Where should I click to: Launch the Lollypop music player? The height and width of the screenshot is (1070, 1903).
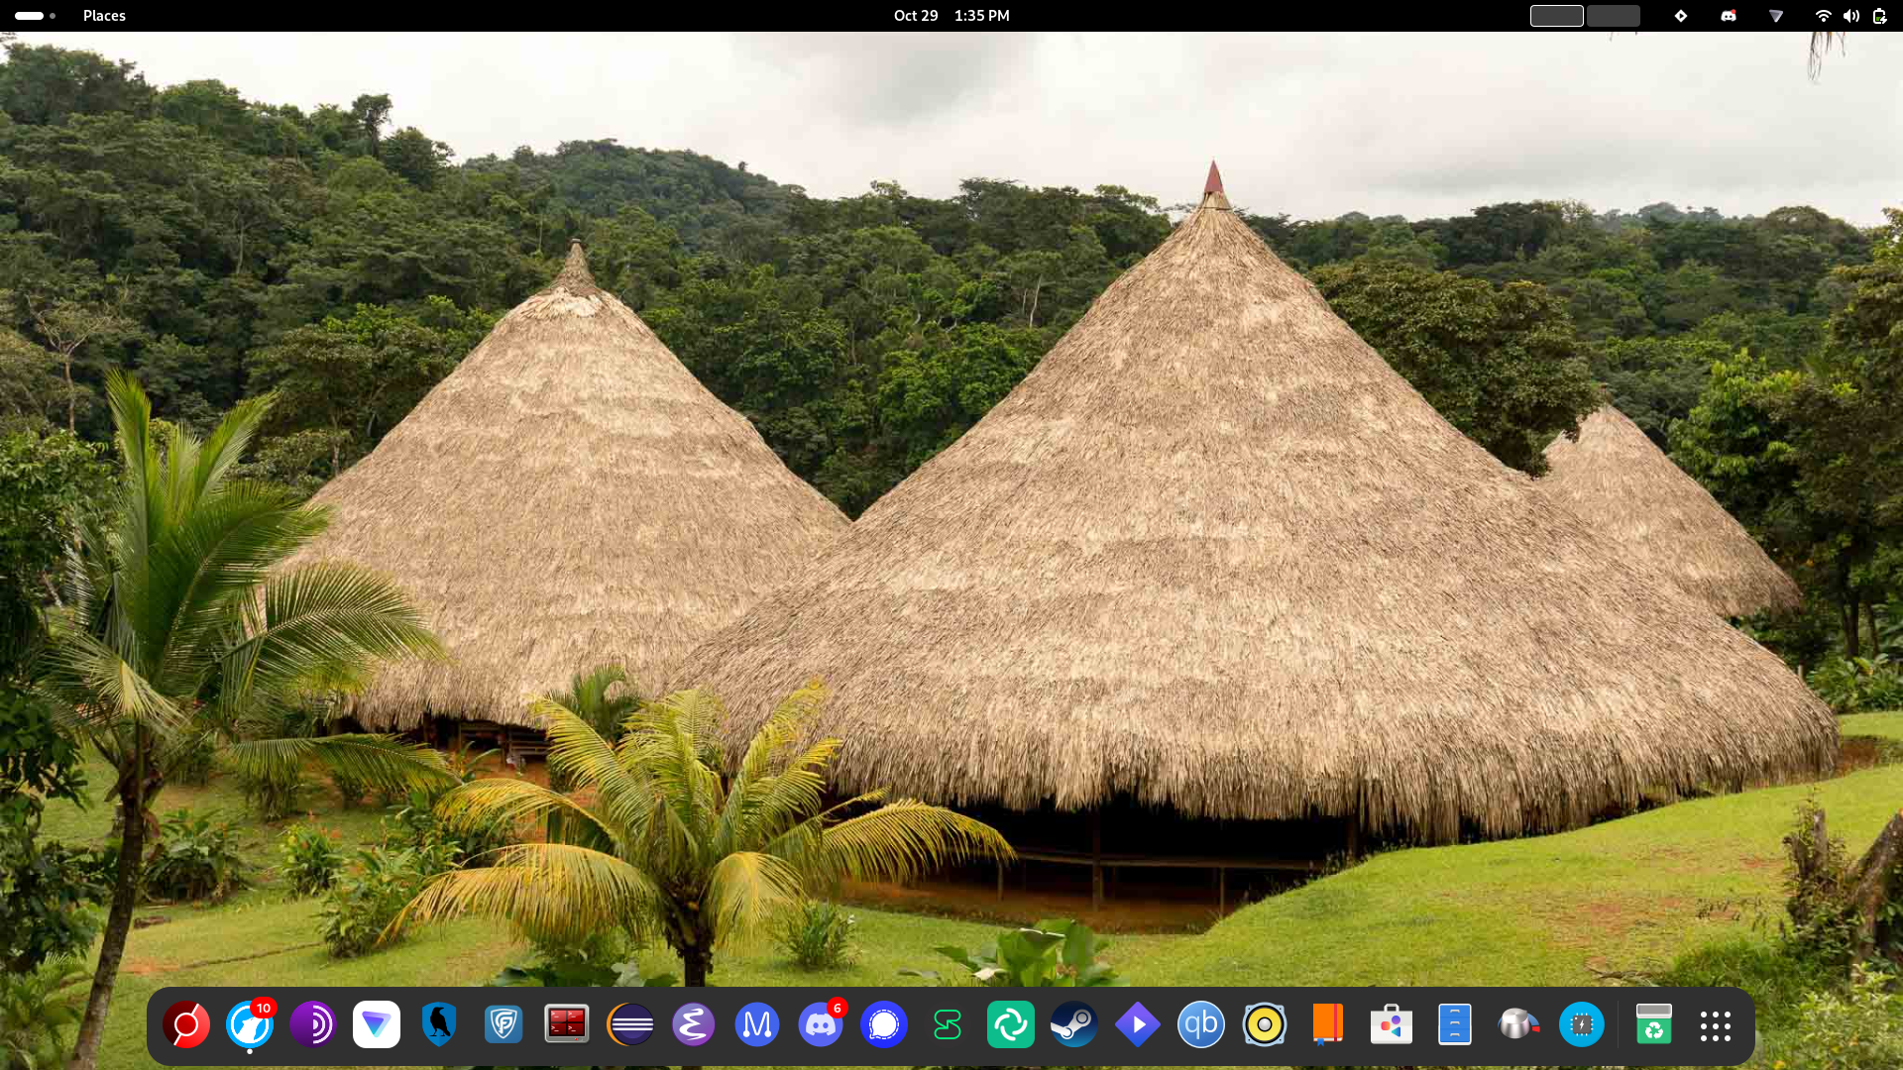[1265, 1024]
